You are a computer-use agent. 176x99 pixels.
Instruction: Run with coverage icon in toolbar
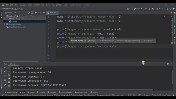(x=153, y=9)
